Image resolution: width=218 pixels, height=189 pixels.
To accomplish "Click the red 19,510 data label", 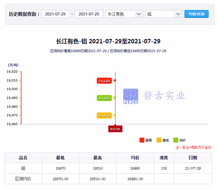I will pyautogui.click(x=104, y=81).
